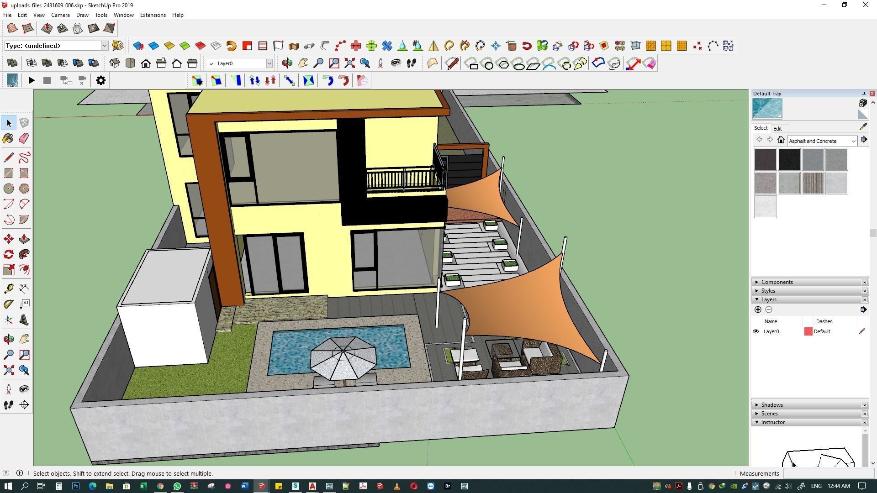The height and width of the screenshot is (493, 877).
Task: Toggle Layer0 visibility eye
Action: pyautogui.click(x=756, y=331)
